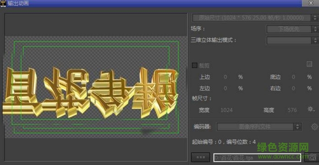Screen dimensions: 319x165
Task: Click the golden 3D text preview image
Action: pos(91,92)
